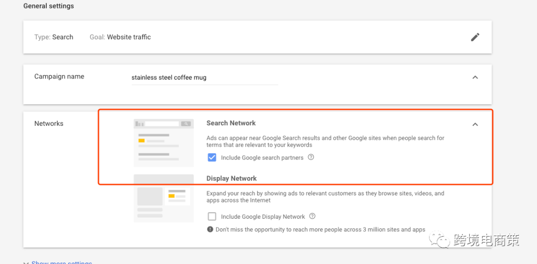Viewport: 537px width, 264px height.
Task: Click the Networks section label
Action: (49, 123)
